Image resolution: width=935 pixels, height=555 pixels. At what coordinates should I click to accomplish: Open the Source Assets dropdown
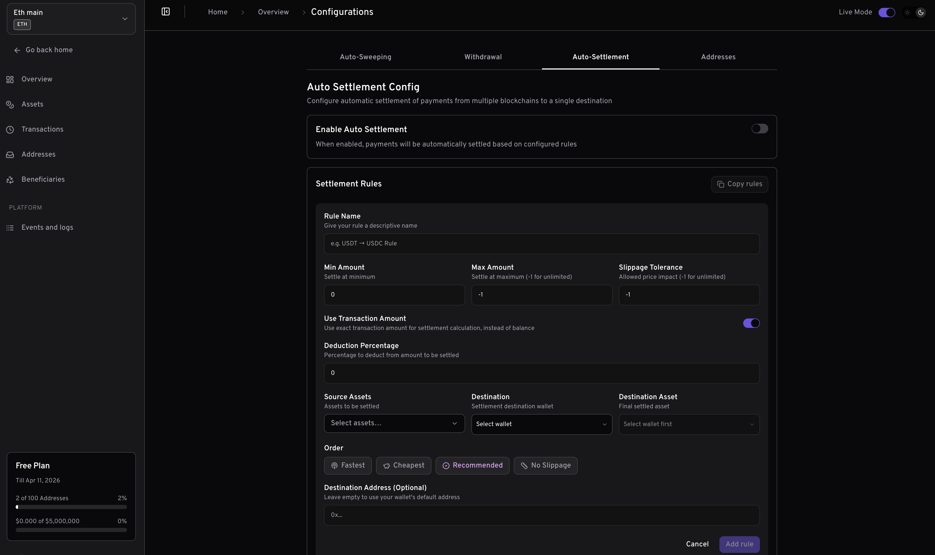pos(394,423)
